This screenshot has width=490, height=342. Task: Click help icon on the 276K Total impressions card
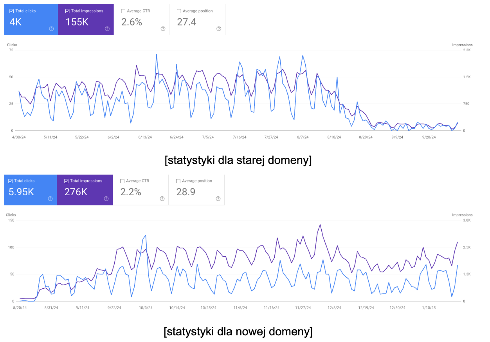[106, 198]
